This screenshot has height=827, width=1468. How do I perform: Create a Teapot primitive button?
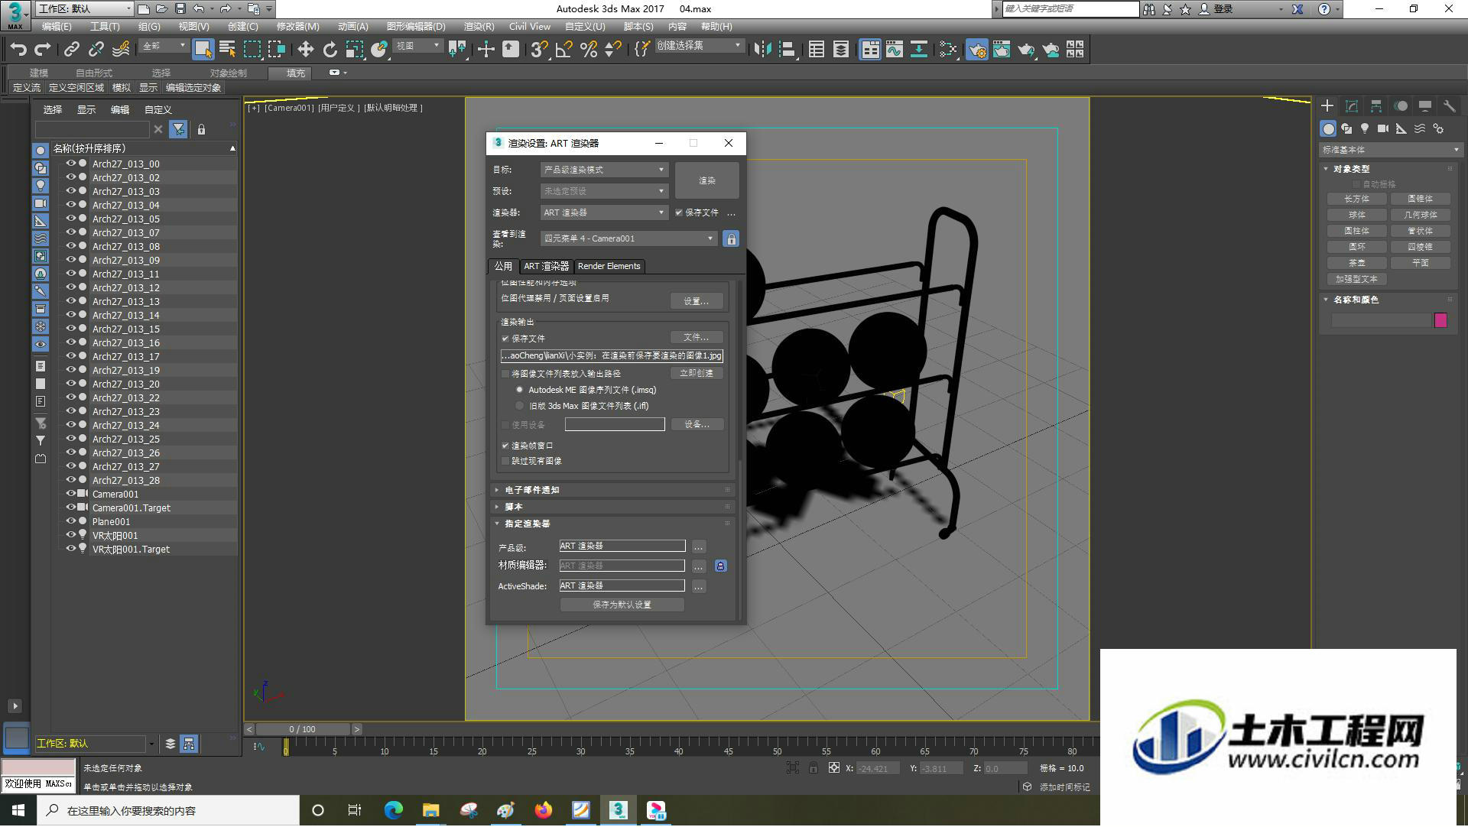click(x=1357, y=263)
